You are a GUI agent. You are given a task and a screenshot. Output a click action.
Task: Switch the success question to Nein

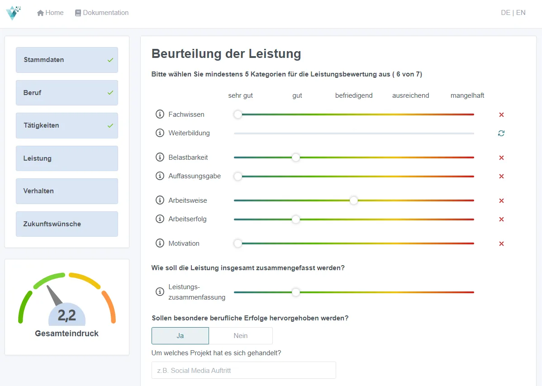241,335
